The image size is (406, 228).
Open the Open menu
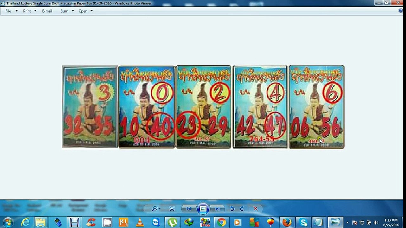click(x=83, y=11)
